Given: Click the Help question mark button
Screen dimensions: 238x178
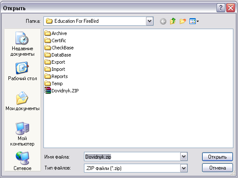Looking at the screenshot, I should point(221,8).
